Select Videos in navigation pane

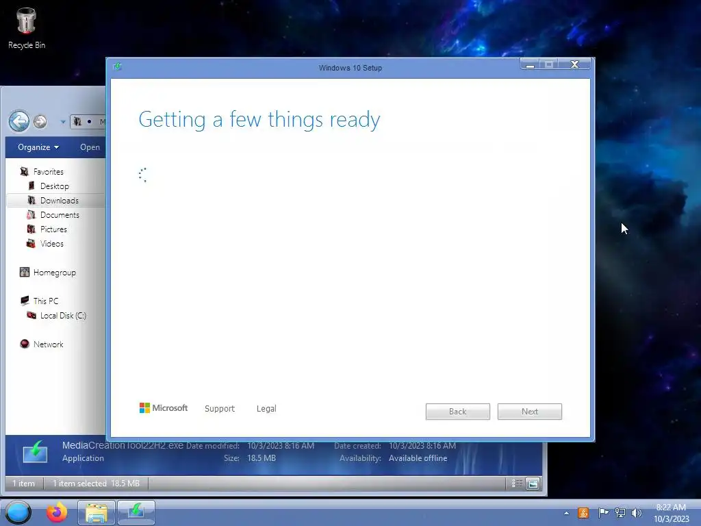point(52,244)
